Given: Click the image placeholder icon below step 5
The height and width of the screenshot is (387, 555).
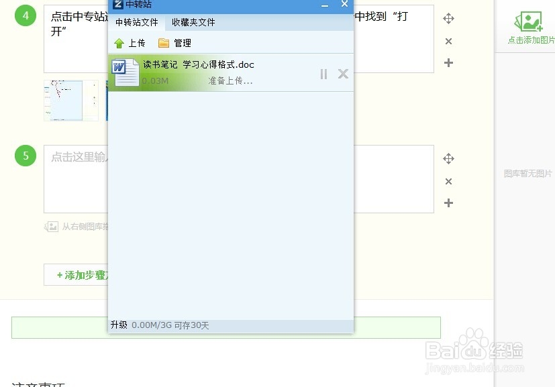Looking at the screenshot, I should point(52,227).
